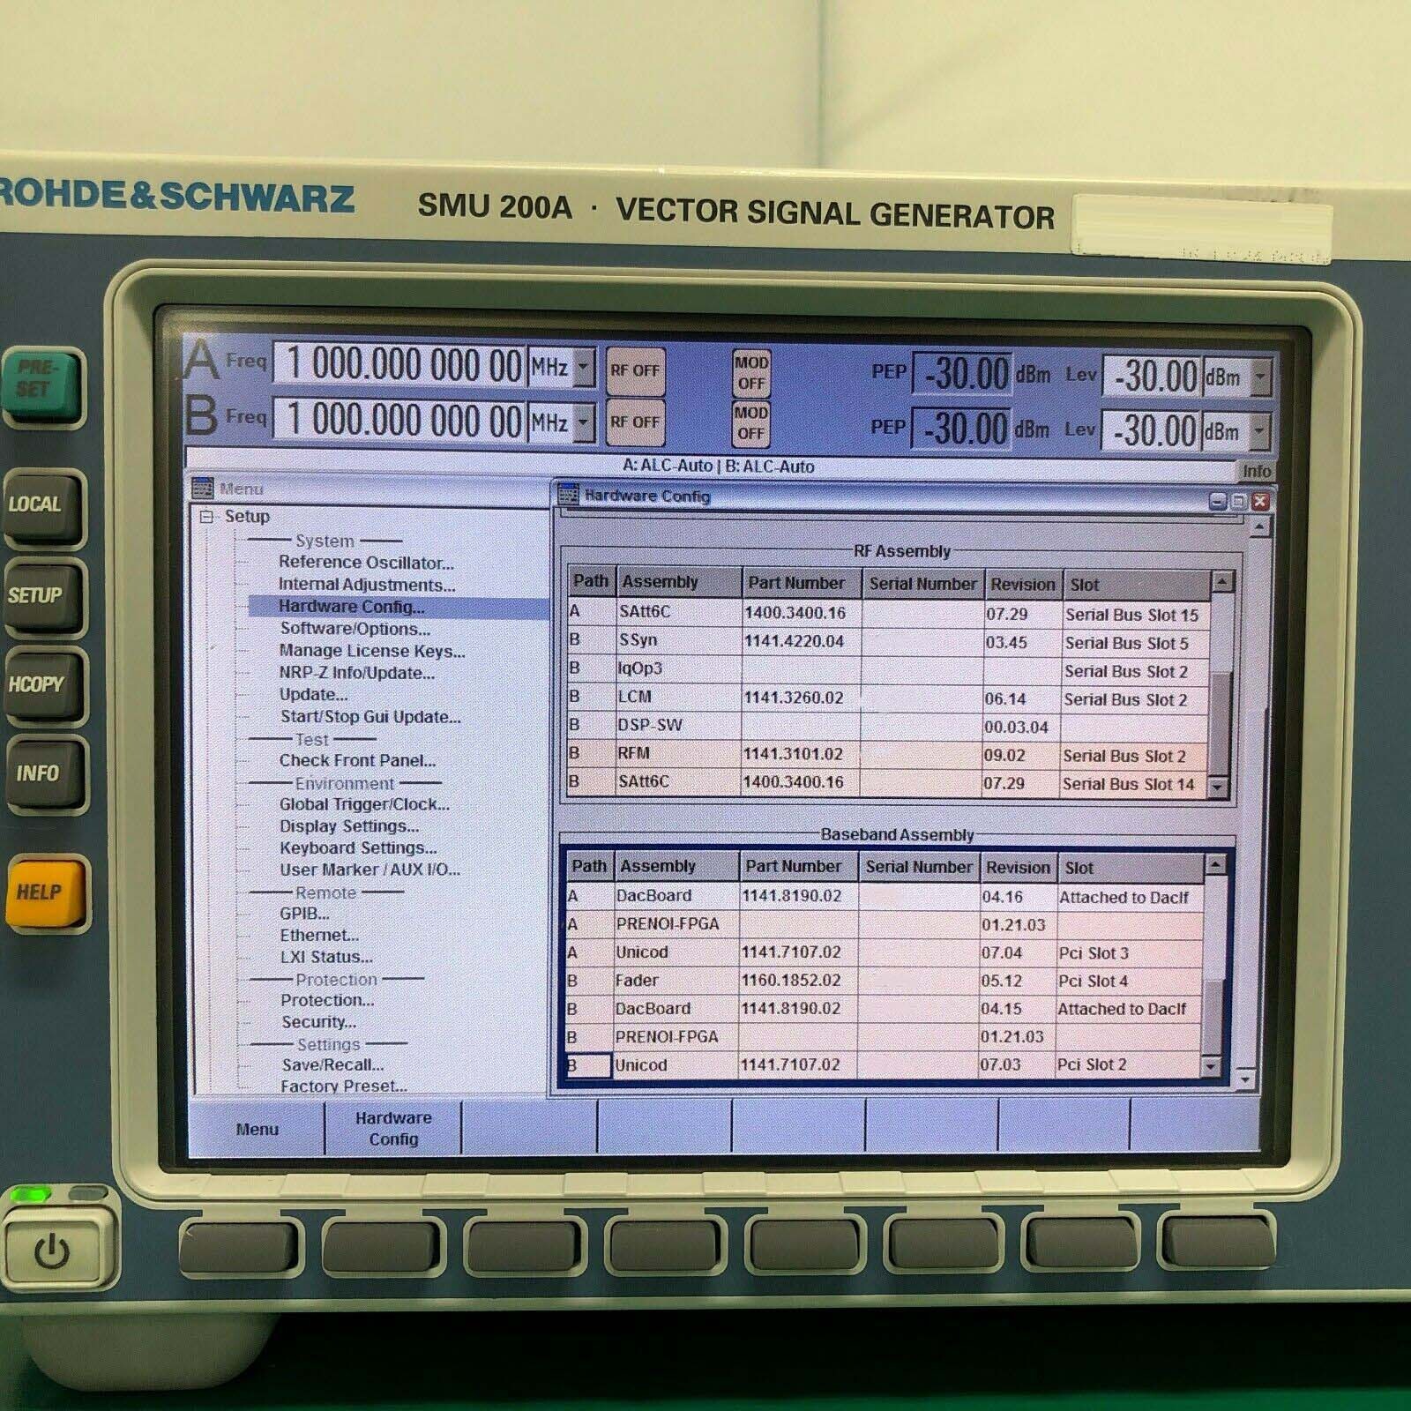Click Menu window title icon
This screenshot has width=1411, height=1411.
pos(203,488)
